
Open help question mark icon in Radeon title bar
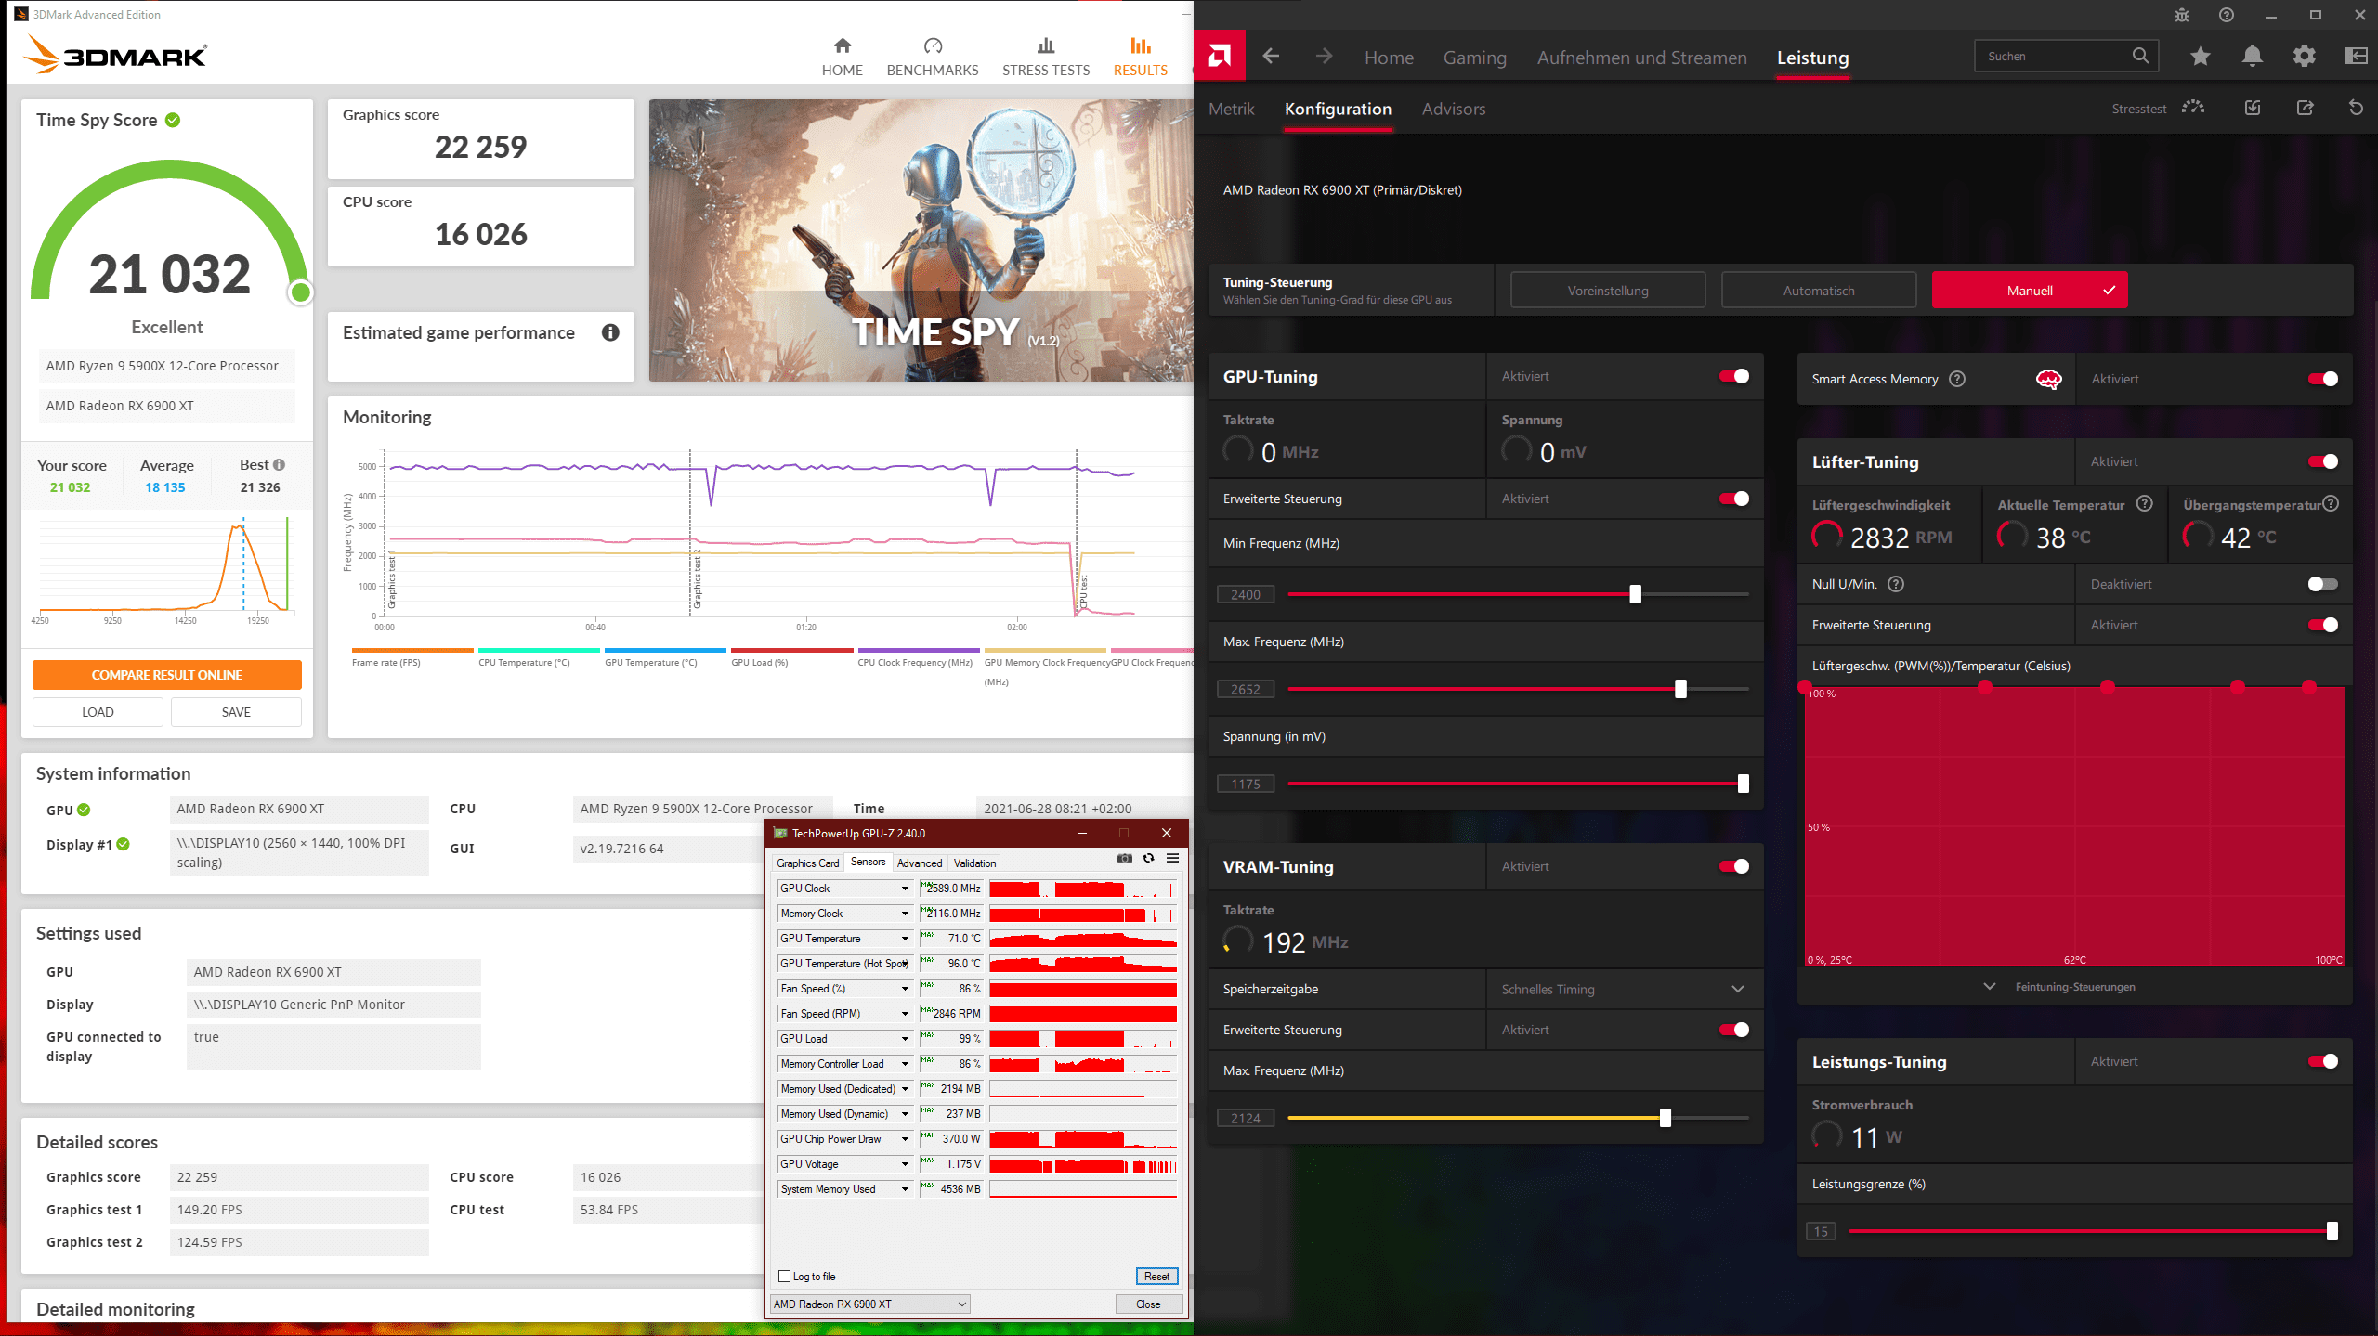pyautogui.click(x=2227, y=15)
